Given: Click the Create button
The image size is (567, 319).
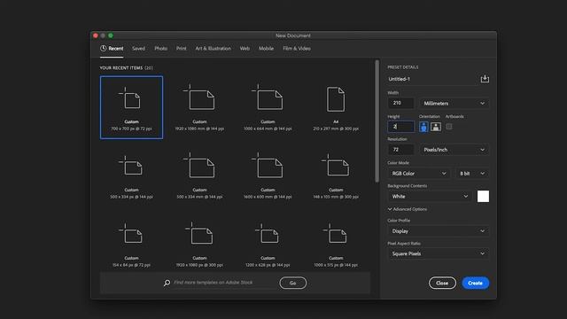Looking at the screenshot, I should tap(475, 283).
